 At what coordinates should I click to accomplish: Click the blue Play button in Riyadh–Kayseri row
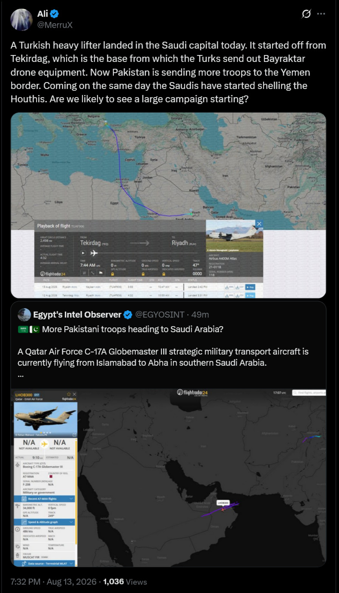pyautogui.click(x=250, y=287)
